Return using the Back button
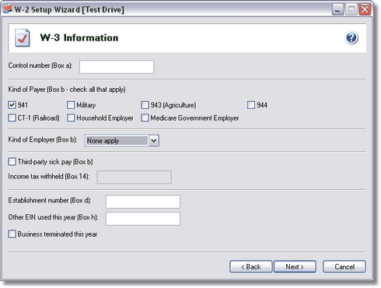The image size is (381, 288). (251, 267)
